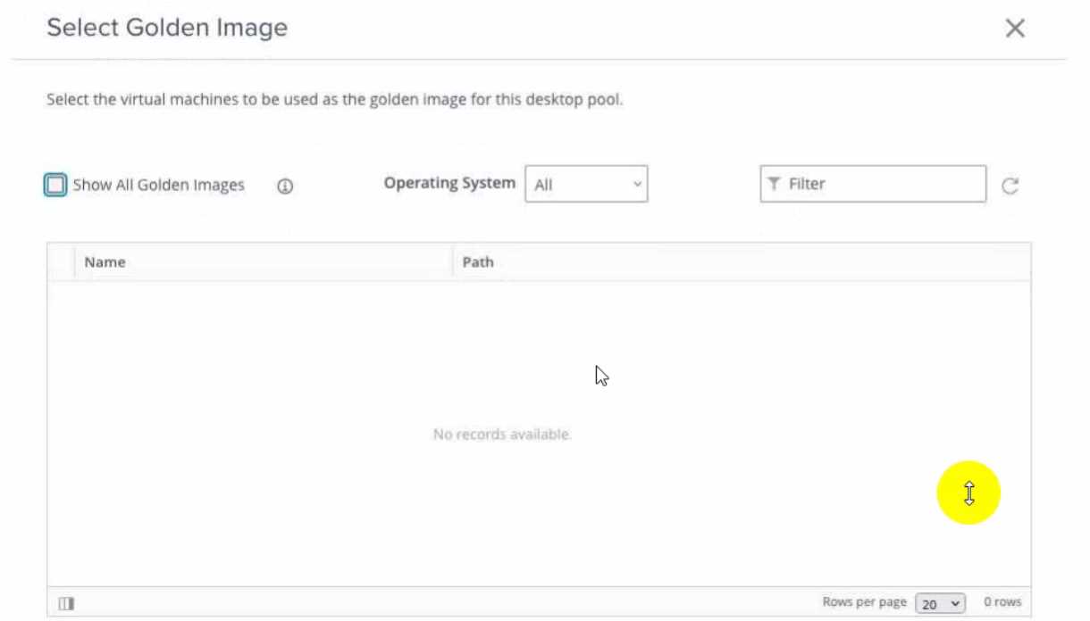This screenshot has width=1090, height=621.
Task: Click the filter funnel icon in the Filter box
Action: [x=772, y=184]
